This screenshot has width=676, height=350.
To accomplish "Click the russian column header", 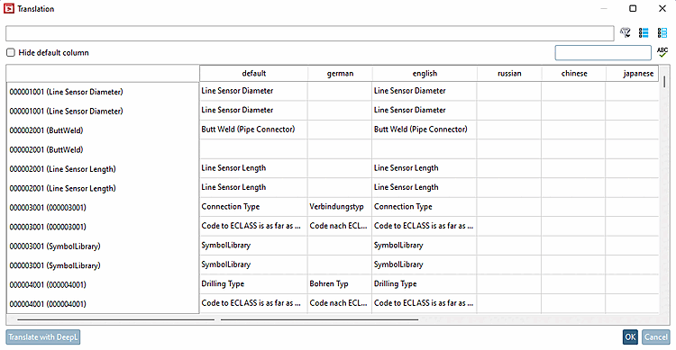I will point(509,73).
